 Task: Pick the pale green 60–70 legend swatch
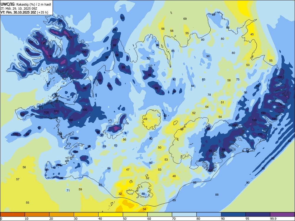point(160,215)
